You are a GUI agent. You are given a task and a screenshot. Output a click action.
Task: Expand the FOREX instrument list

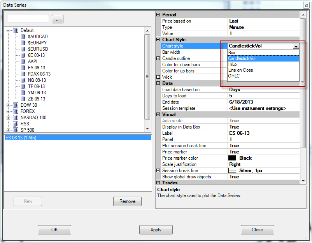pos(8,111)
